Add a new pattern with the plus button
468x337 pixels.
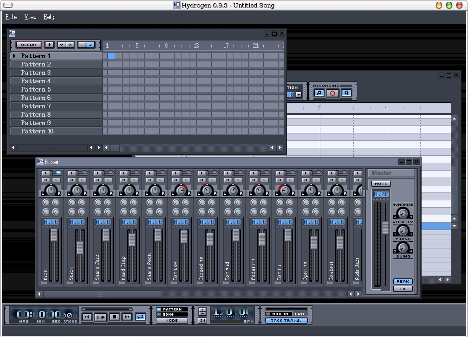49,45
